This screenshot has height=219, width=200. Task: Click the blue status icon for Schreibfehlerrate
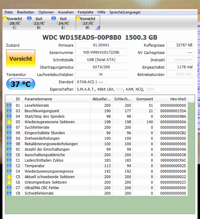point(9,193)
